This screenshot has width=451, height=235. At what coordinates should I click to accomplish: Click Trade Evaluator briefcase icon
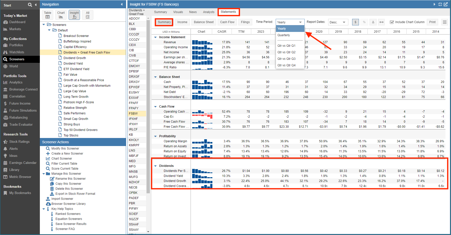pyautogui.click(x=6, y=125)
